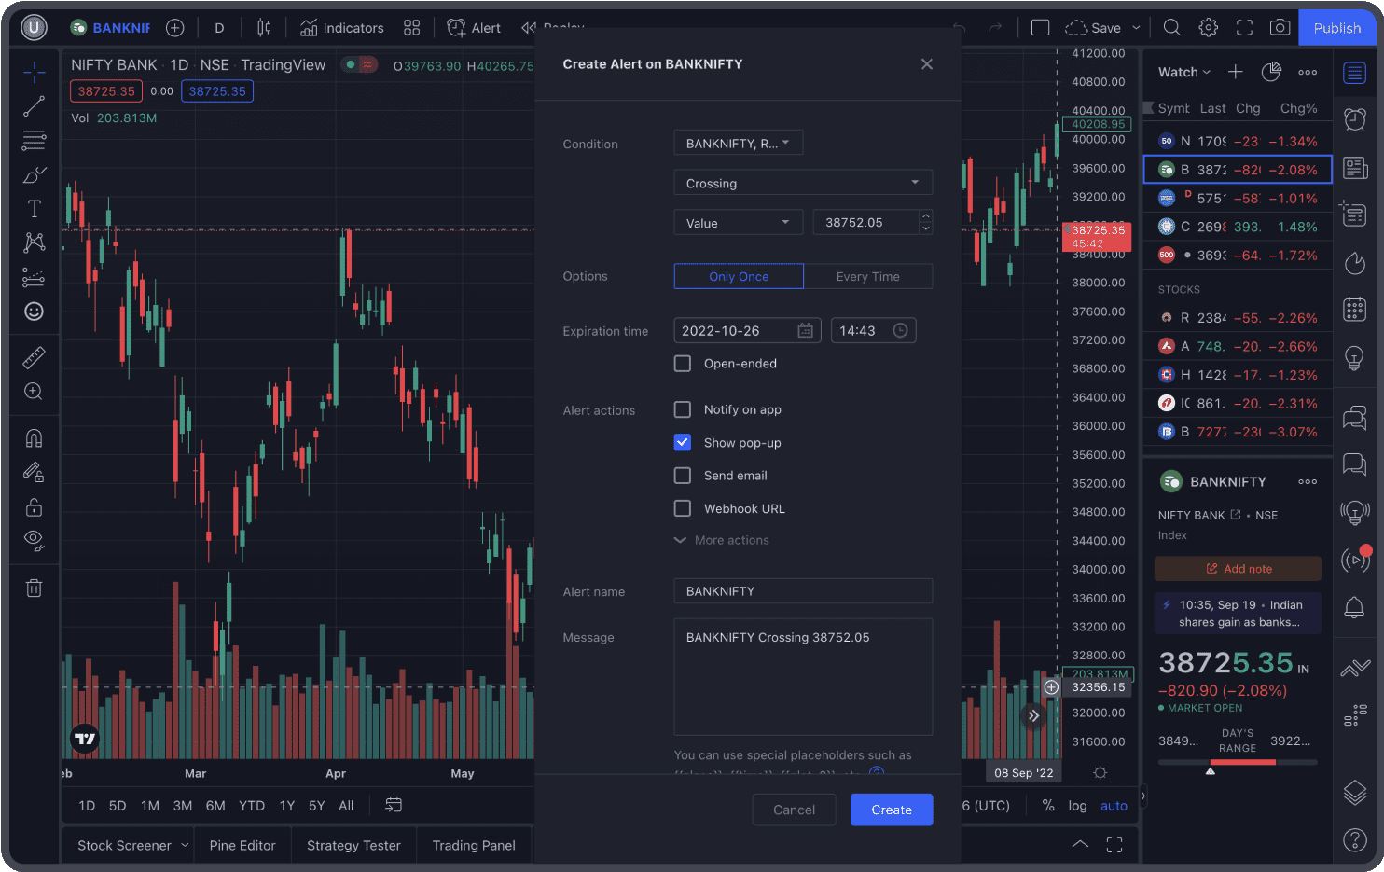Select the crosshair cursor tool

click(35, 72)
